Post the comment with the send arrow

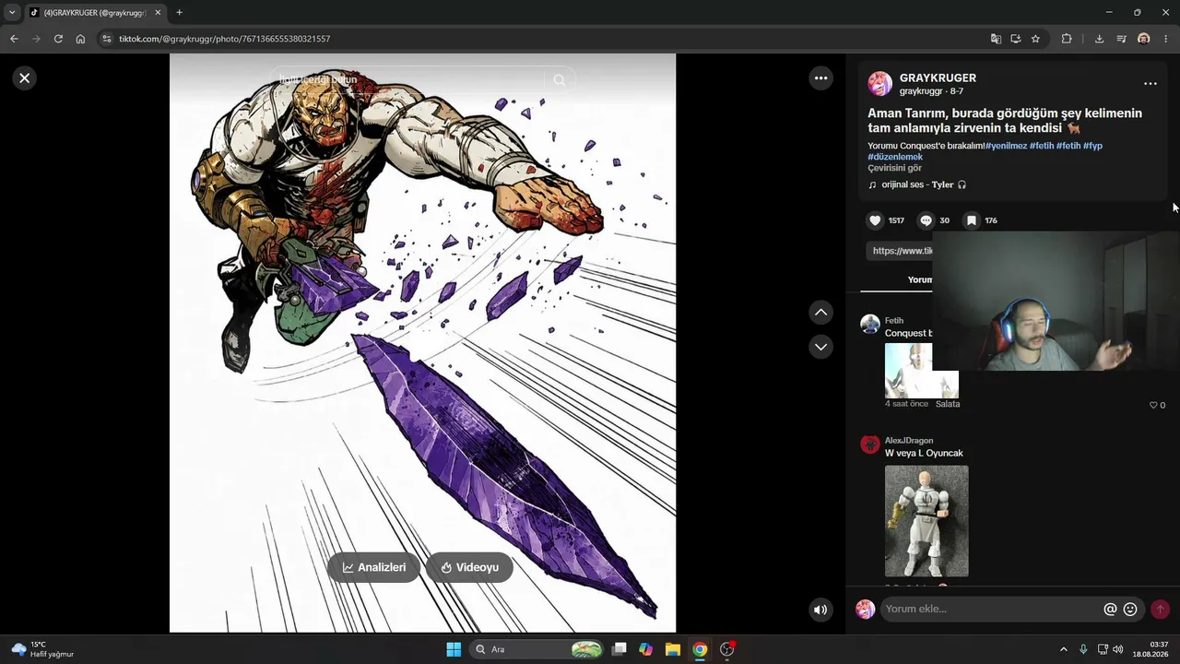(x=1160, y=610)
